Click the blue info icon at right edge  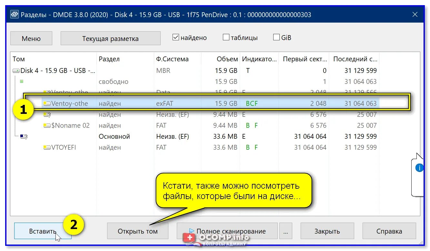pos(419,168)
